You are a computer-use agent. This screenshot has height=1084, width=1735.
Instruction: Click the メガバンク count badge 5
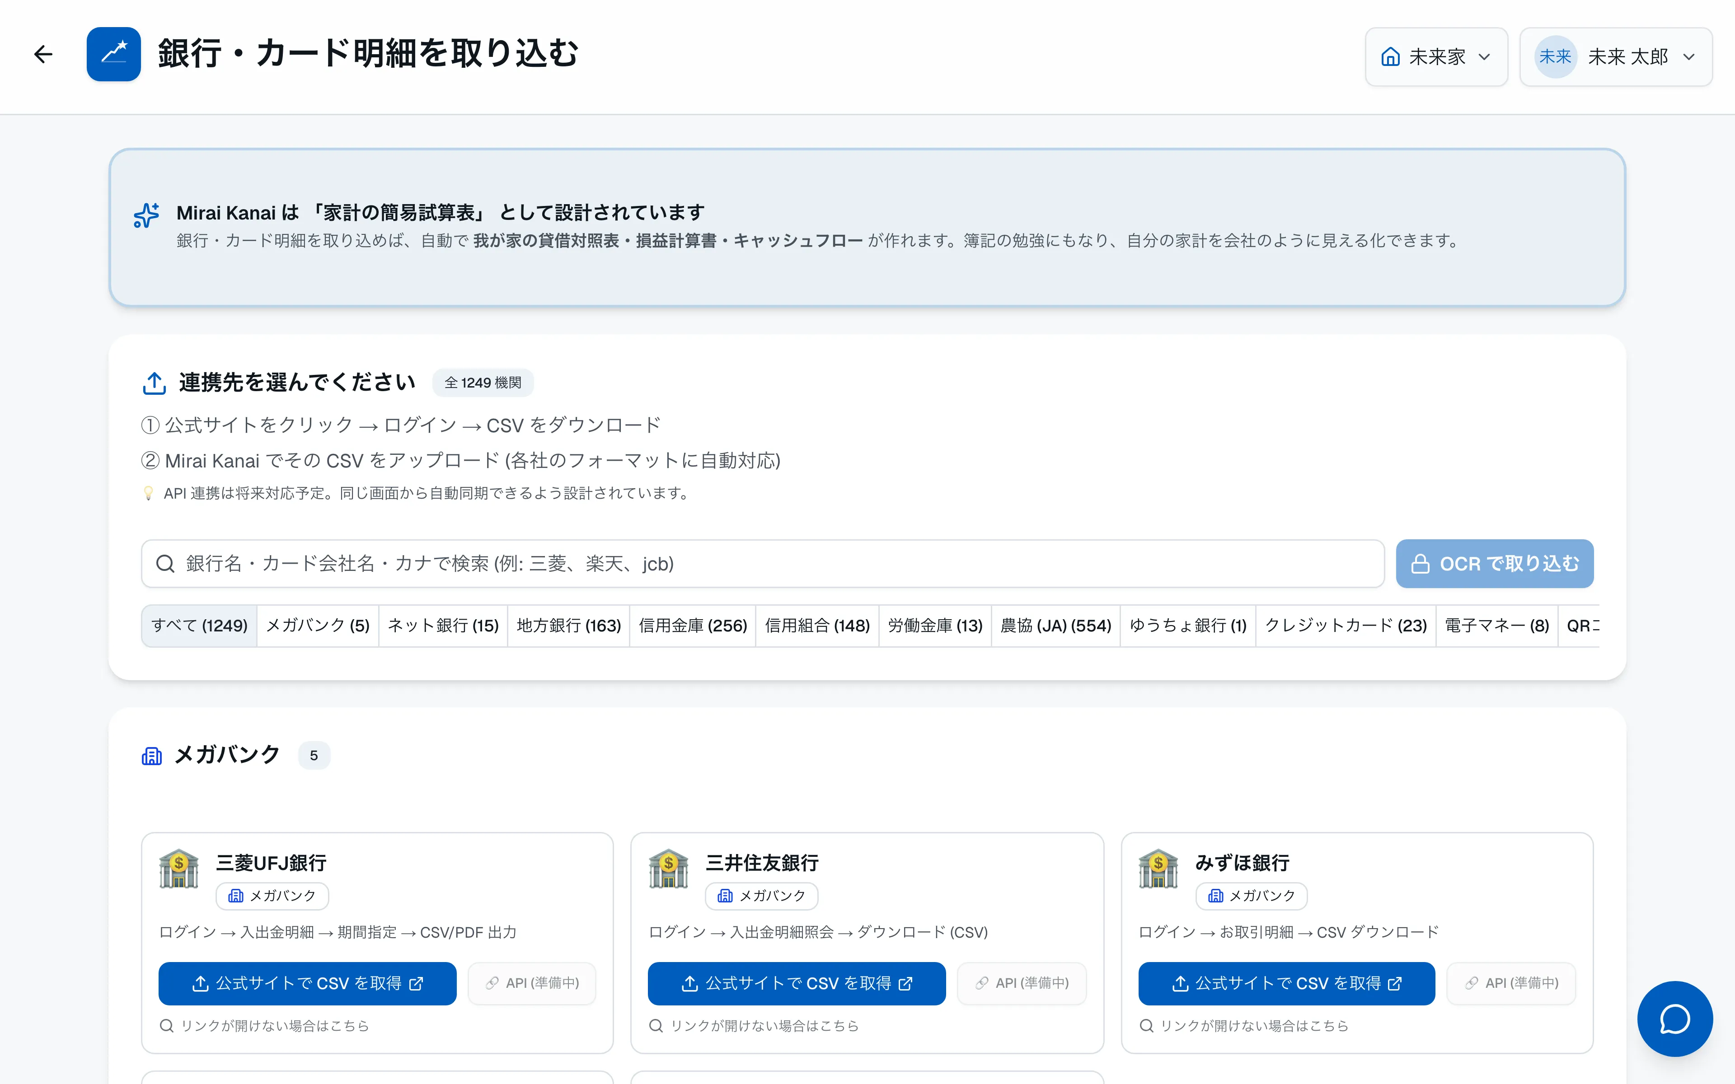coord(314,756)
